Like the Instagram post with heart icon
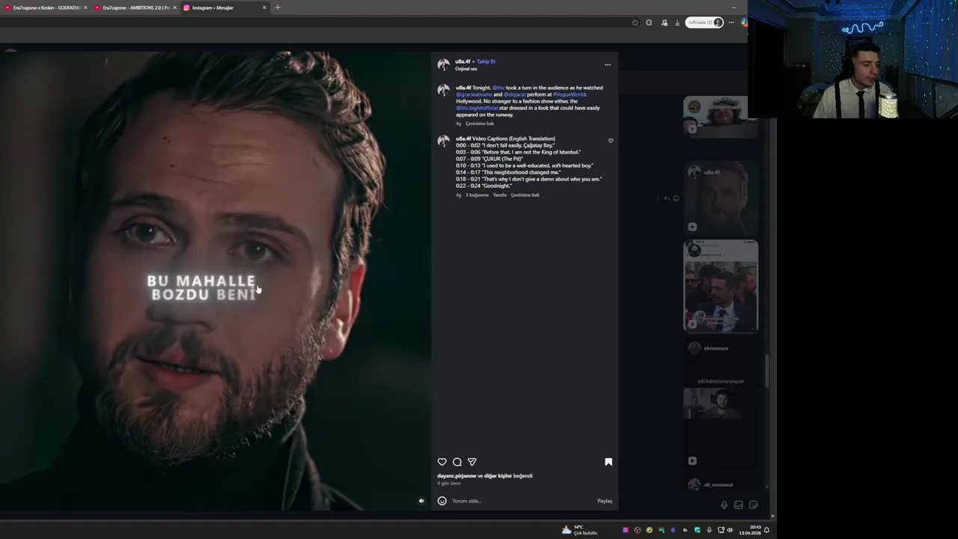This screenshot has height=539, width=958. click(x=442, y=462)
